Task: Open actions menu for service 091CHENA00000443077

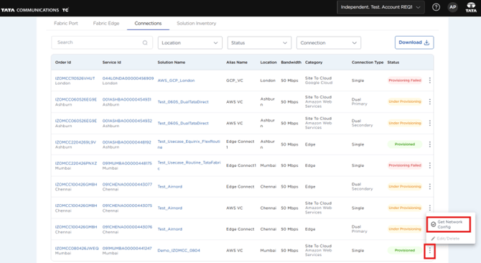Action: pos(430,187)
